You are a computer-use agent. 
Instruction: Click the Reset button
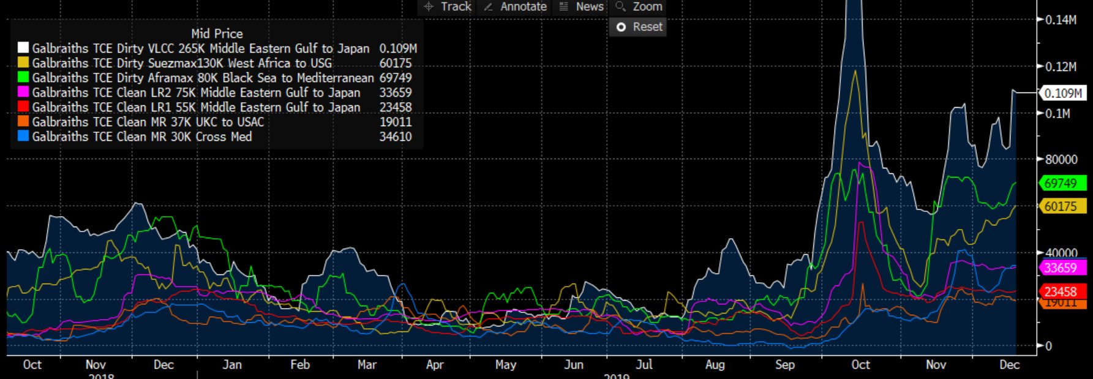[x=637, y=27]
